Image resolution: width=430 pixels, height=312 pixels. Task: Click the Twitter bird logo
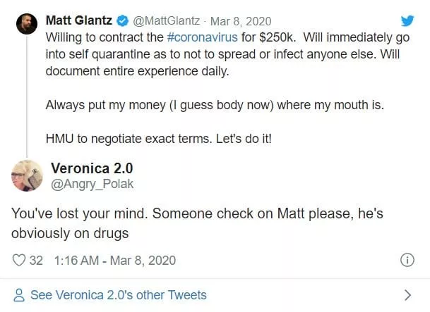(x=407, y=20)
